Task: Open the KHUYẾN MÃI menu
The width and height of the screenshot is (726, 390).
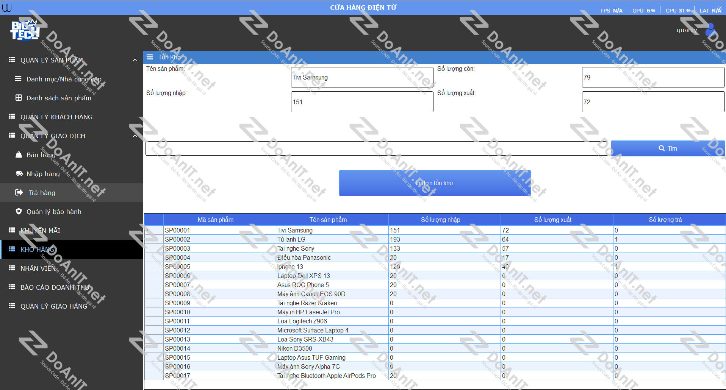Action: (x=40, y=231)
